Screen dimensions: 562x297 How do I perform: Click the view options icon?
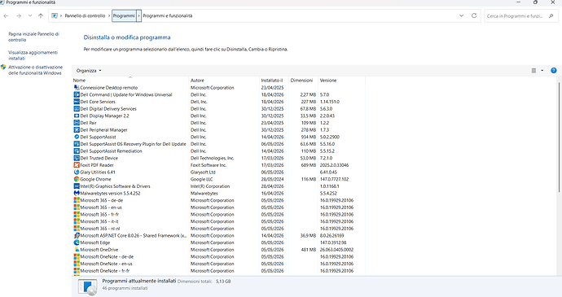click(533, 71)
